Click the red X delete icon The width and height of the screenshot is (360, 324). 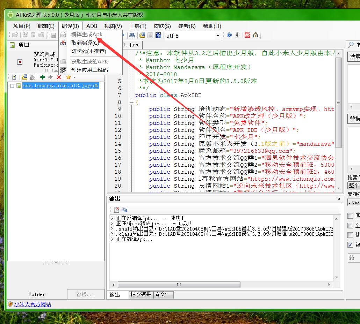59,77
